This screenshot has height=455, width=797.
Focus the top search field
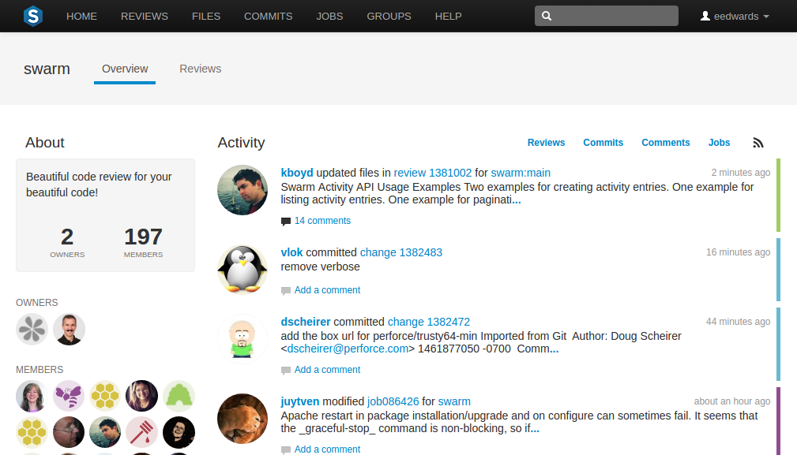click(x=607, y=16)
